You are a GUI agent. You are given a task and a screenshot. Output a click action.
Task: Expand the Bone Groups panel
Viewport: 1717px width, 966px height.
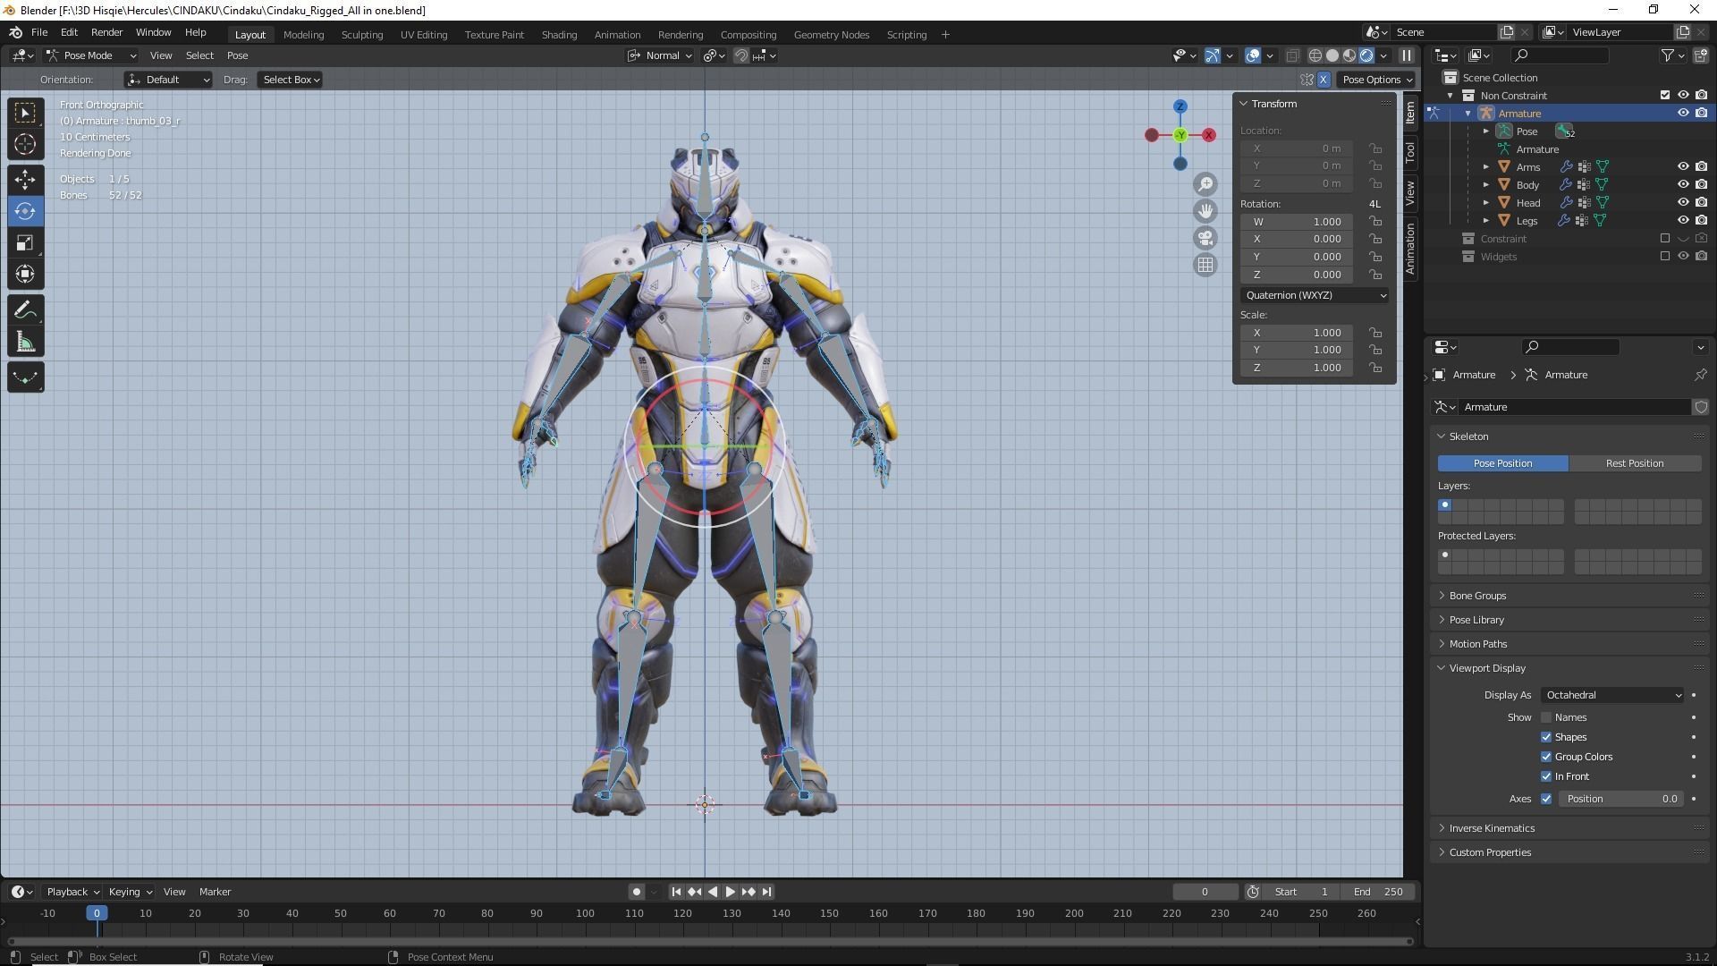1477,596
